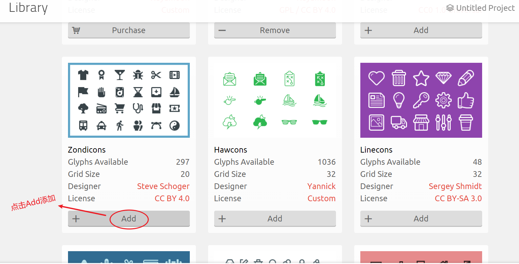This screenshot has width=519, height=264.
Task: Click the Remove button
Action: pyautogui.click(x=275, y=30)
